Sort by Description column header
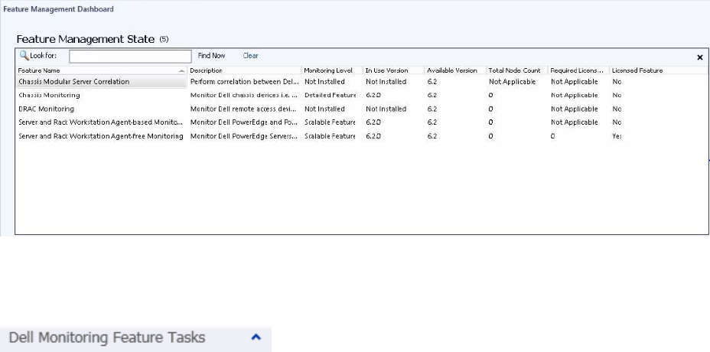The image size is (710, 352). [x=245, y=70]
